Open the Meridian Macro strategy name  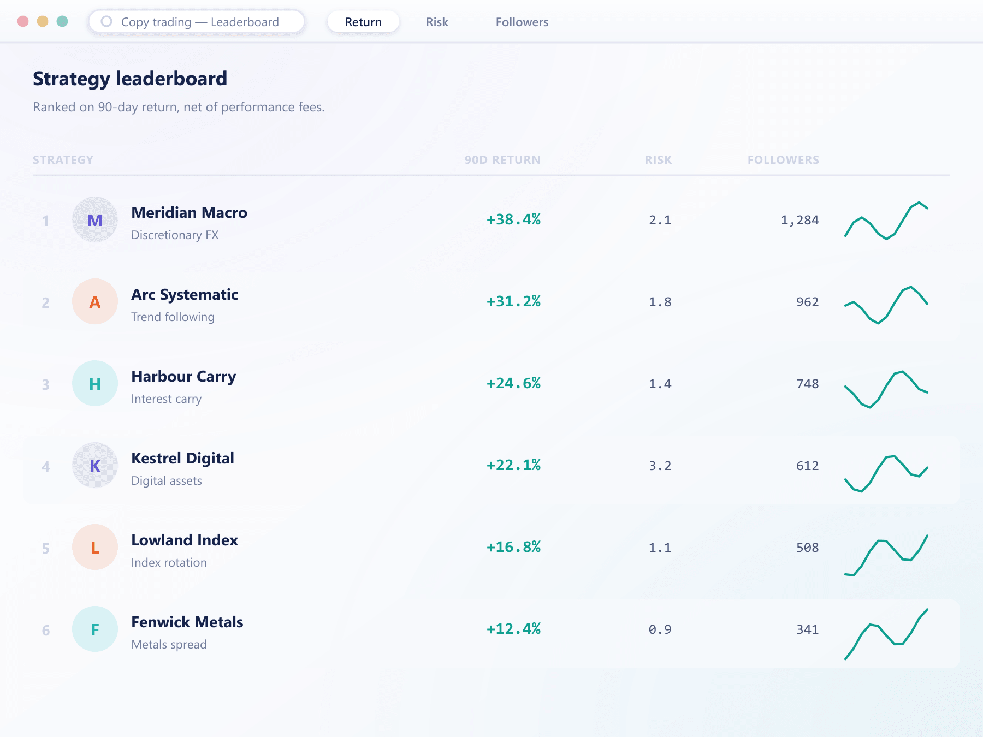tap(189, 212)
